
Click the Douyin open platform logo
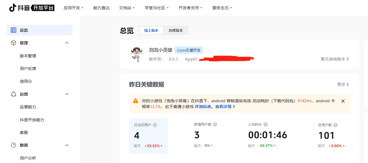(32, 8)
